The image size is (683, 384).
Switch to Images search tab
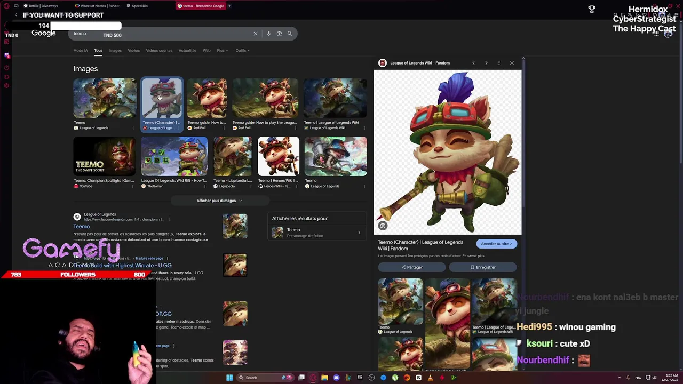click(115, 51)
